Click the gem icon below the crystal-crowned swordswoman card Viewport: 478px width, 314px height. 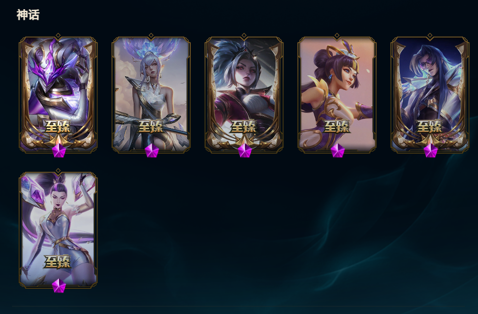(x=152, y=151)
